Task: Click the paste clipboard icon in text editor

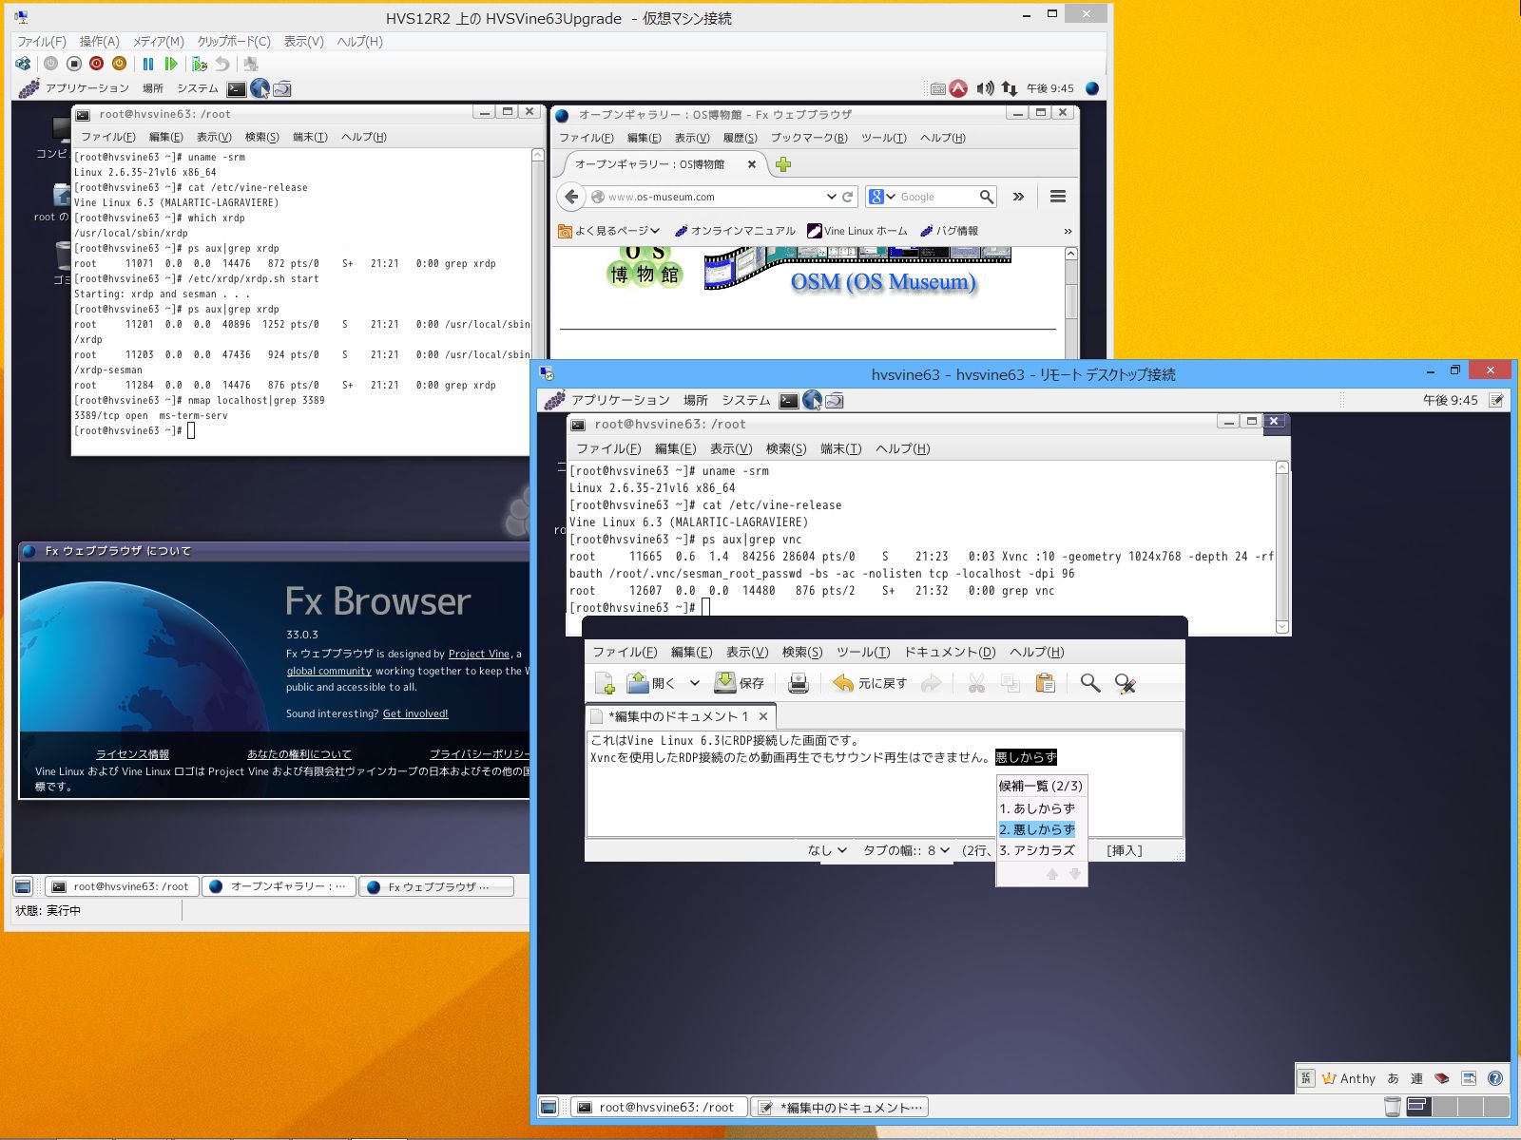Action: pos(1046,683)
